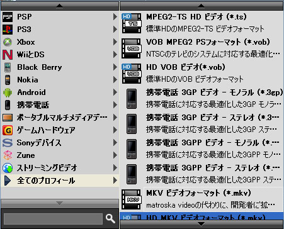Click the PSP device icon
284x229 pixels.
8,17
